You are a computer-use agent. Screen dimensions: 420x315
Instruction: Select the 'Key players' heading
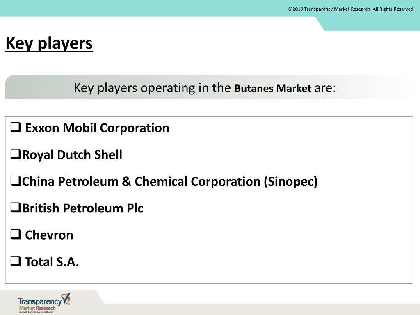(49, 43)
